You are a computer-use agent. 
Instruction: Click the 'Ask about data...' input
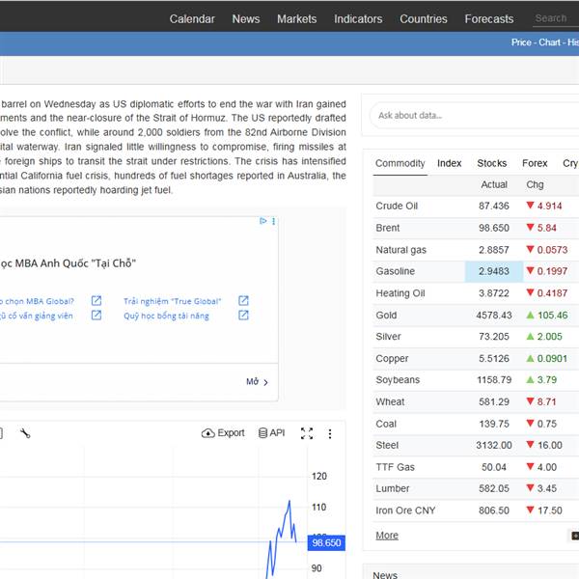[x=475, y=116]
